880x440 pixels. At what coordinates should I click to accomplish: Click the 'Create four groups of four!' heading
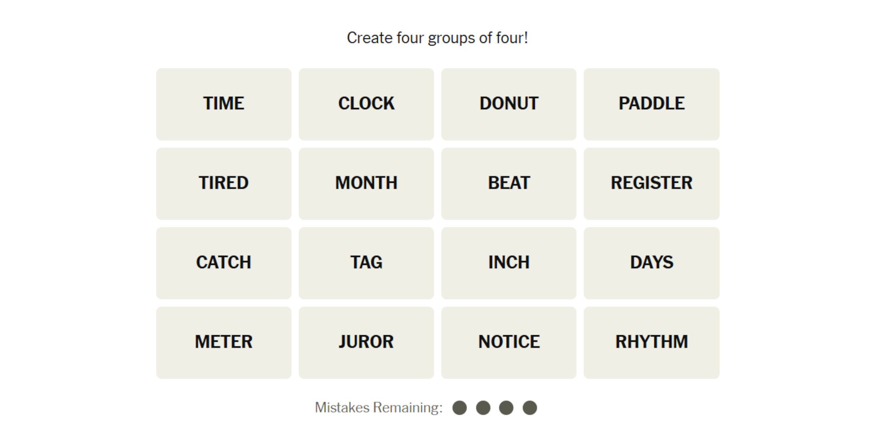coord(437,38)
